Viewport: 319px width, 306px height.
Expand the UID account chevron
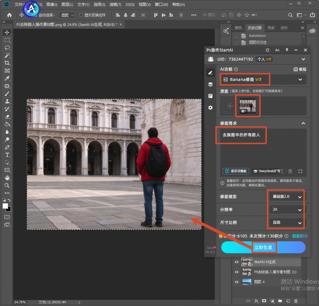tap(303, 59)
